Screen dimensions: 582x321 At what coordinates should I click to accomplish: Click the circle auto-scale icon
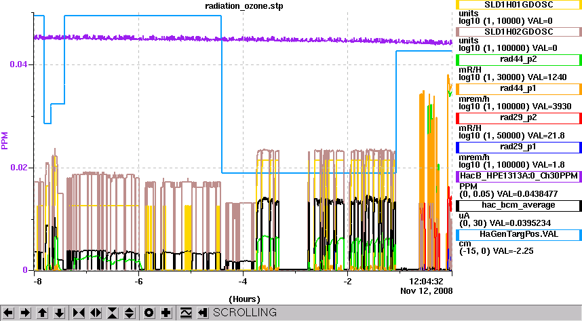coord(149,313)
